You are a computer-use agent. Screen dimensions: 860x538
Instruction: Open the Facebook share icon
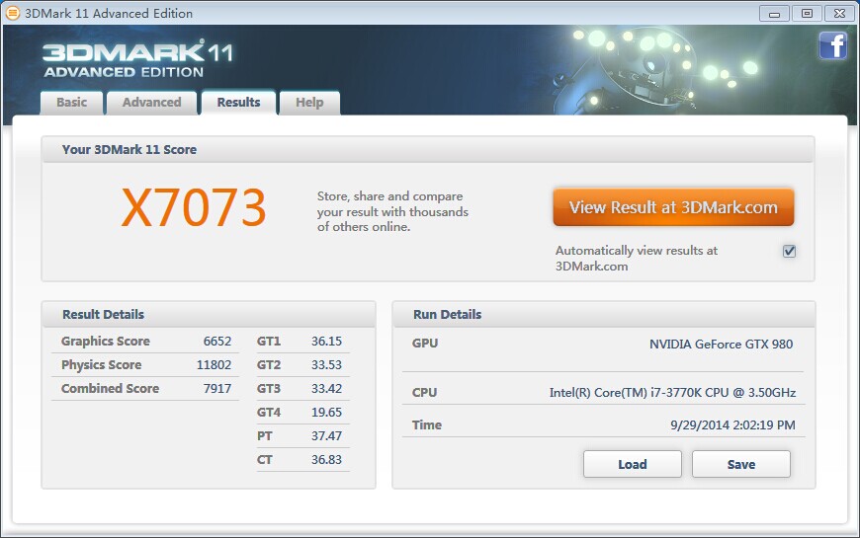[832, 45]
